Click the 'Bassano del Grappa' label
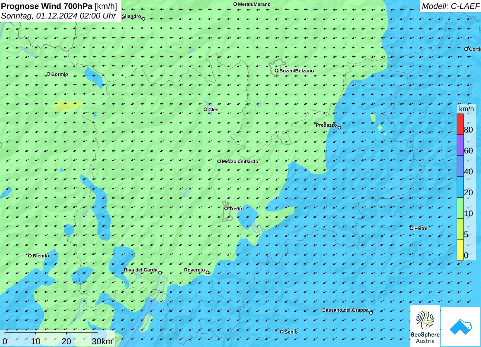This screenshot has width=481, height=347. click(x=345, y=310)
